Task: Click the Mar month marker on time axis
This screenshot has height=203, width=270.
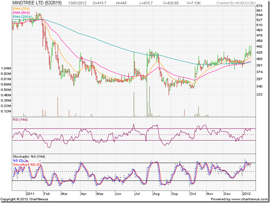Action: click(x=64, y=194)
